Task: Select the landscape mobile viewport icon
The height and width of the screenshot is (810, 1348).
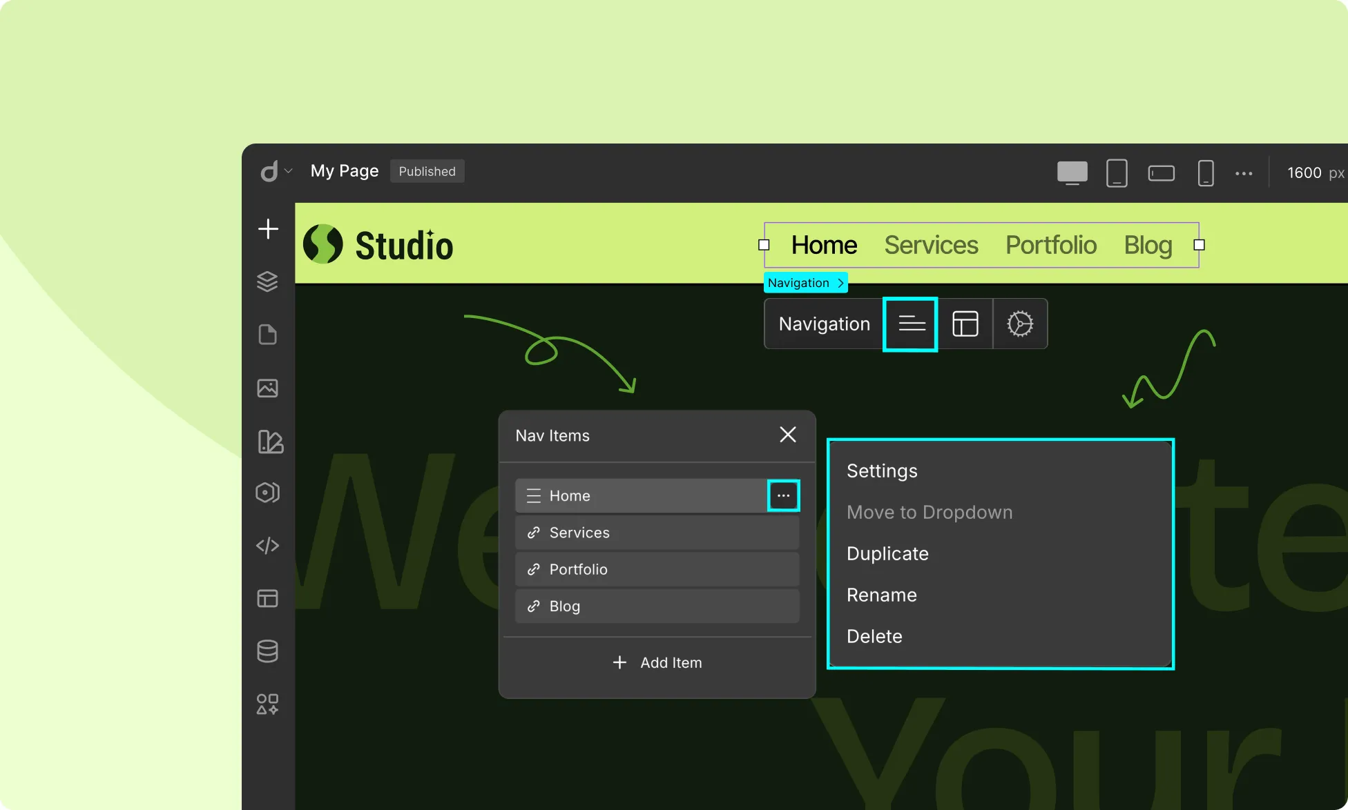Action: pos(1162,173)
